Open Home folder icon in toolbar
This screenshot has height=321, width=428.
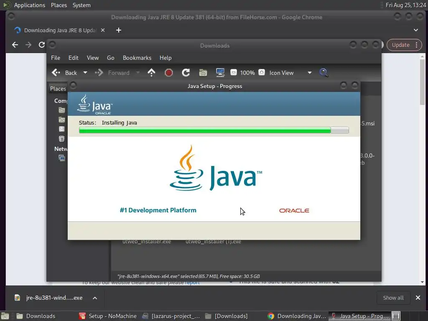(x=203, y=73)
